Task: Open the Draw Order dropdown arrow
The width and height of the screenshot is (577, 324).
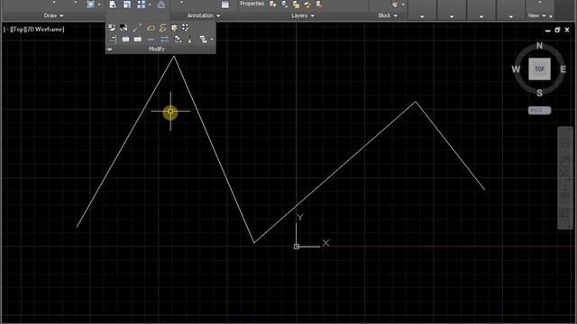Action: coord(212,39)
